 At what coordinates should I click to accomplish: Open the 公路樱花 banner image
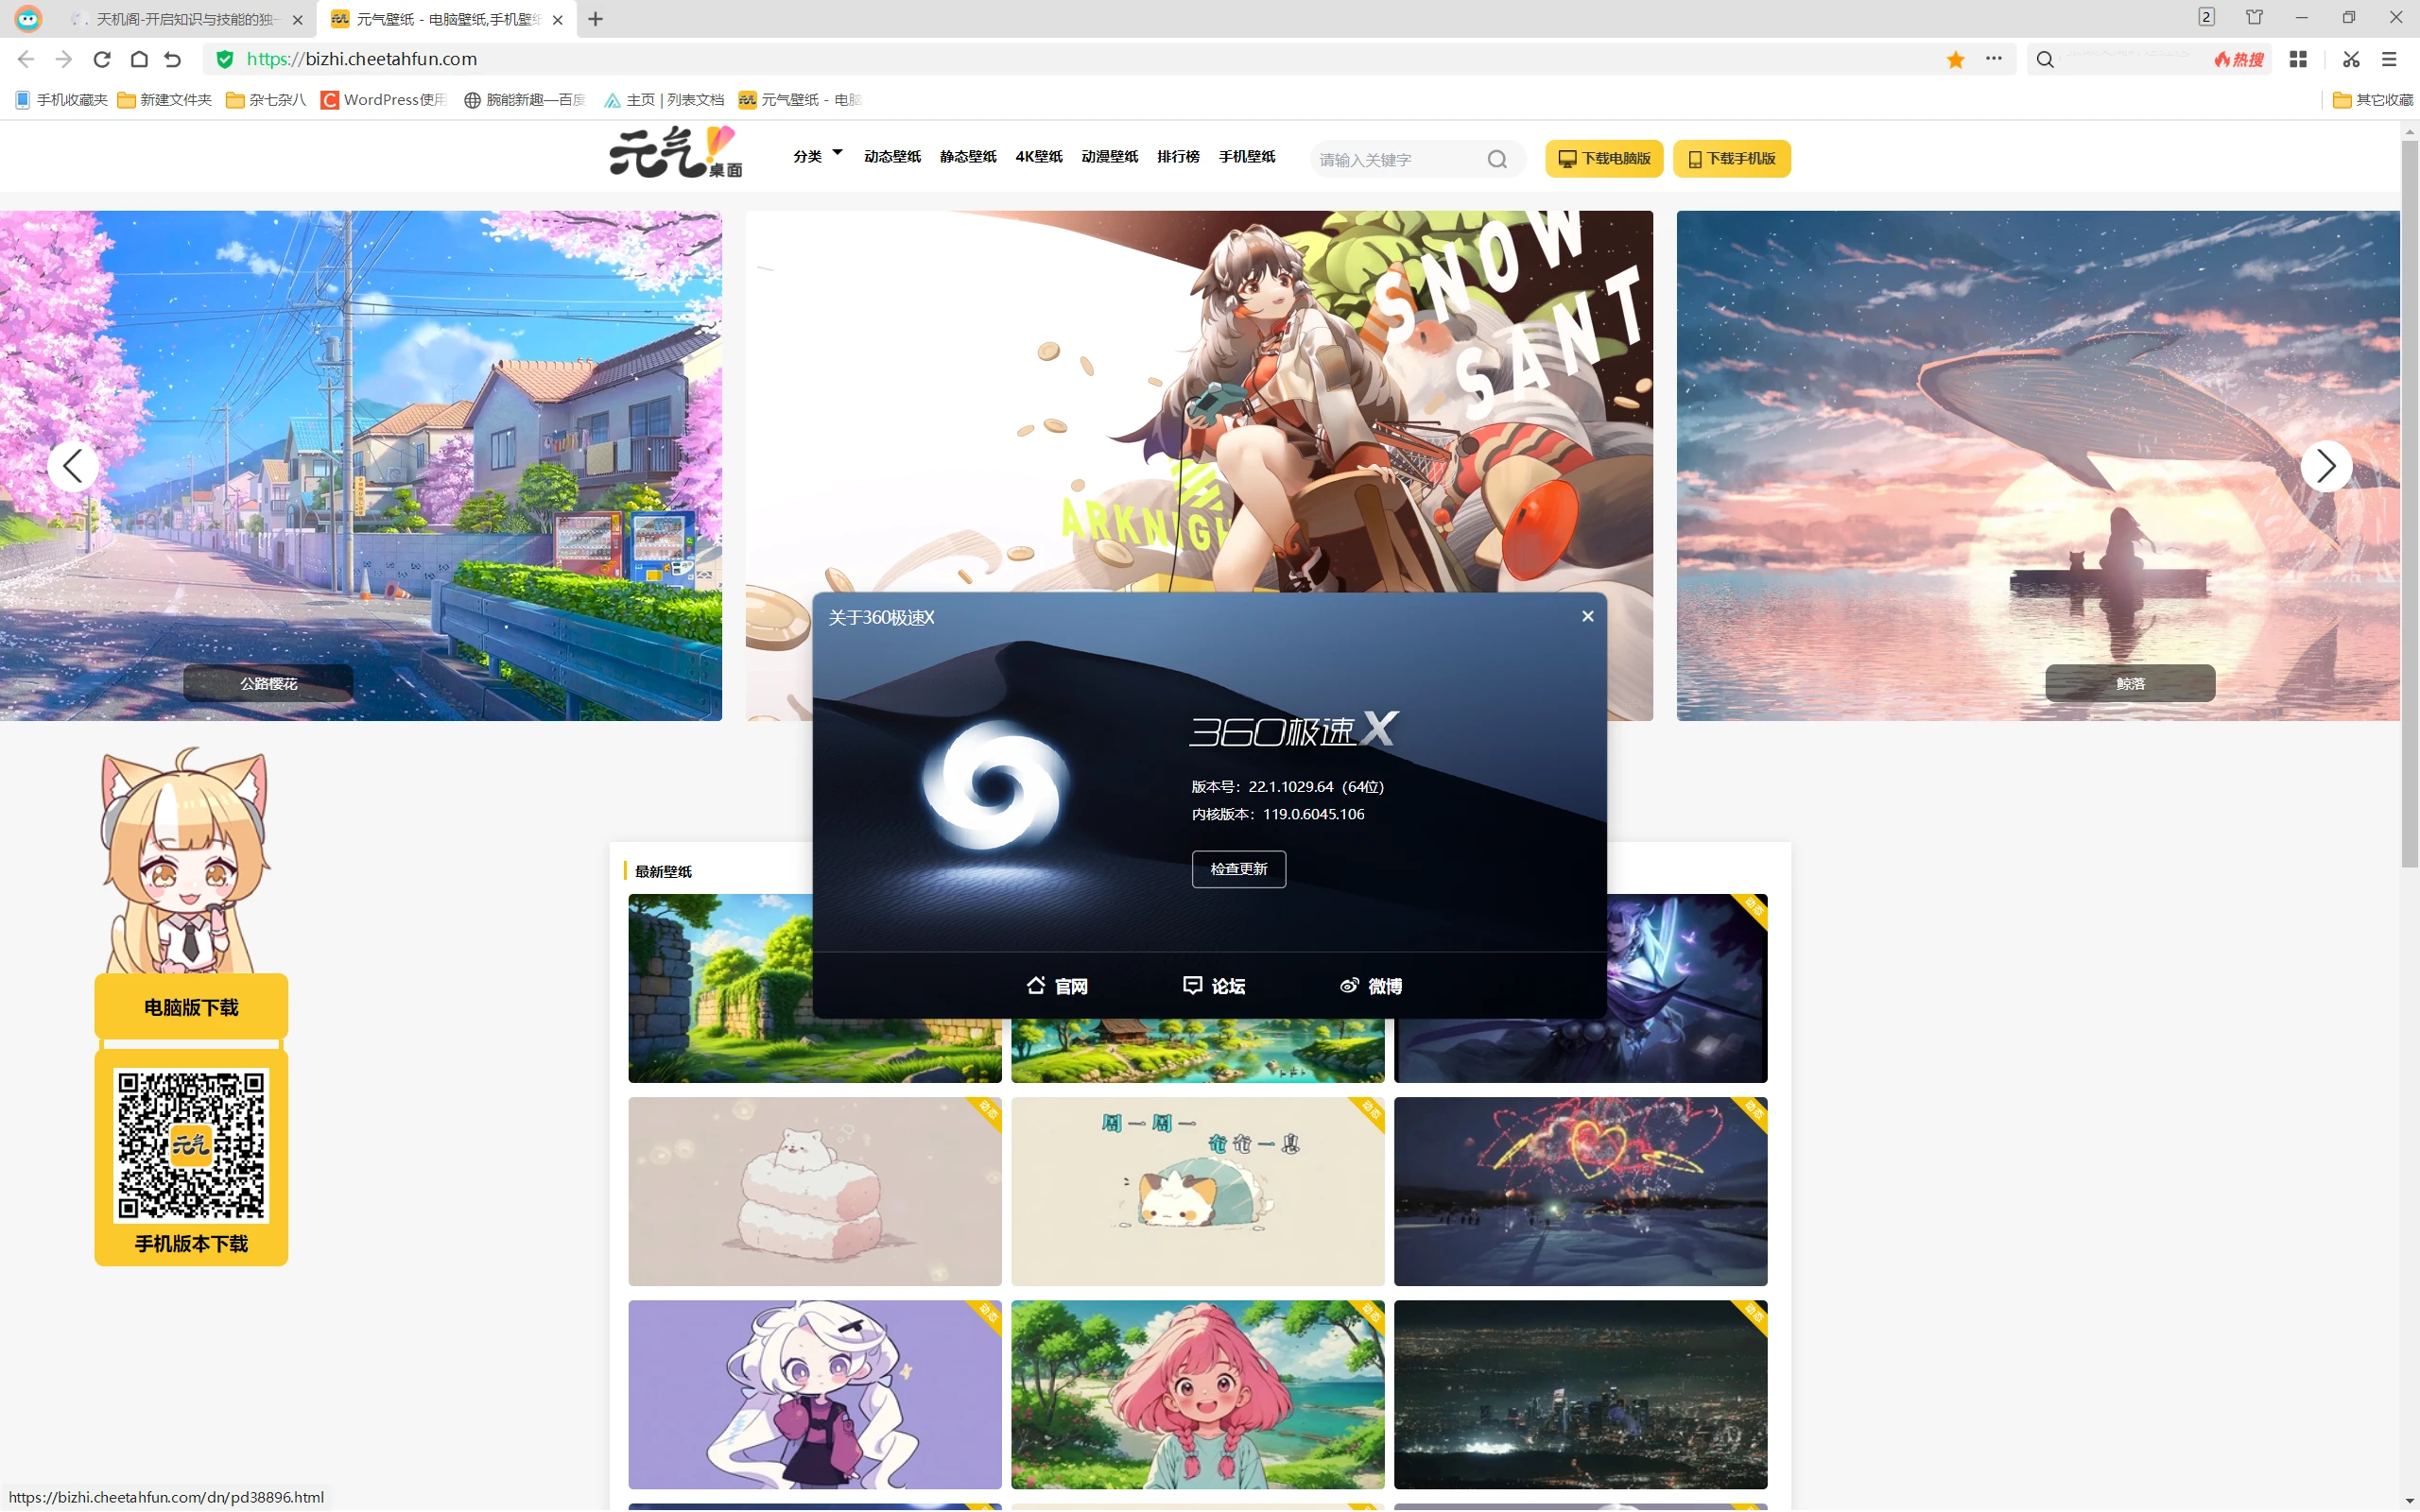361,465
